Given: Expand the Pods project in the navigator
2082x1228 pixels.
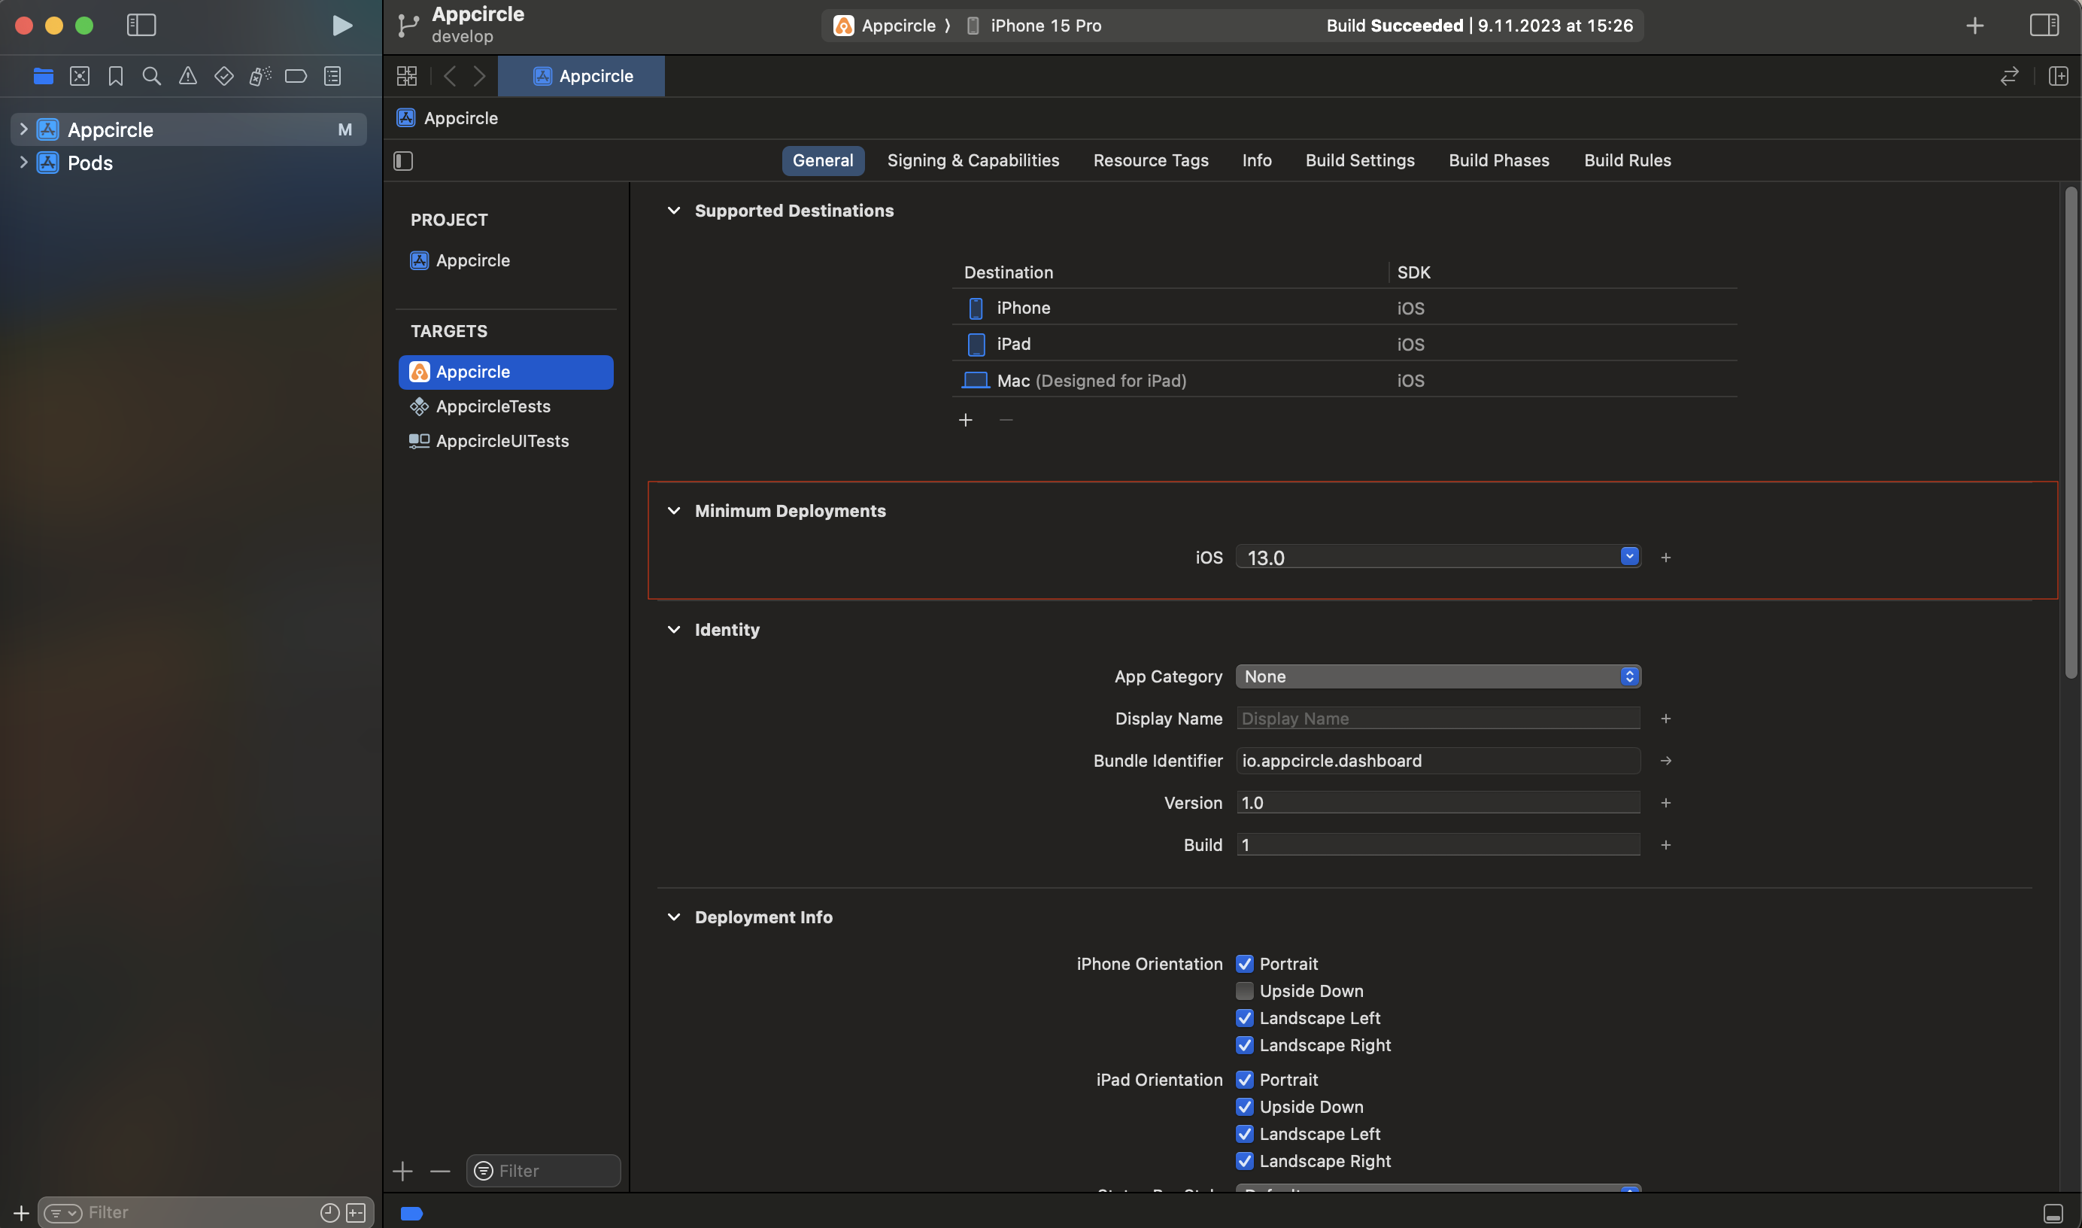Looking at the screenshot, I should click(23, 163).
